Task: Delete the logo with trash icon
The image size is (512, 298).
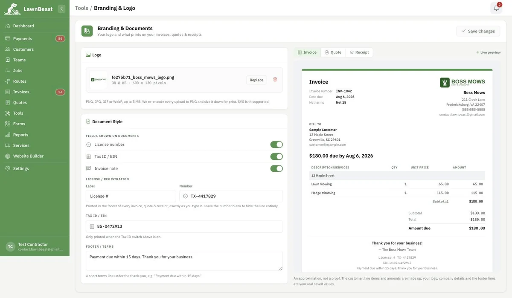Action: pos(275,80)
